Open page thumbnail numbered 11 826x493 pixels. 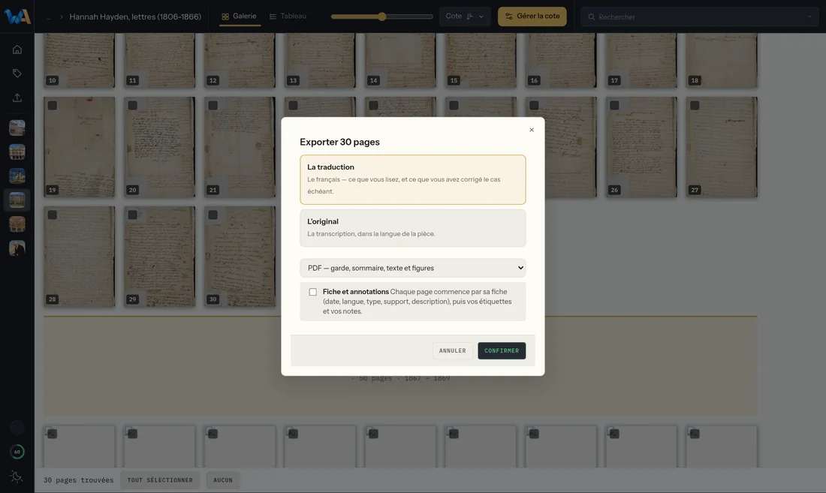160,60
